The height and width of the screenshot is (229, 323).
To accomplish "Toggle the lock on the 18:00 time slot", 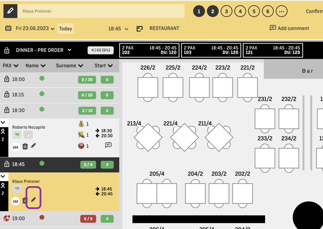I will tap(7, 80).
